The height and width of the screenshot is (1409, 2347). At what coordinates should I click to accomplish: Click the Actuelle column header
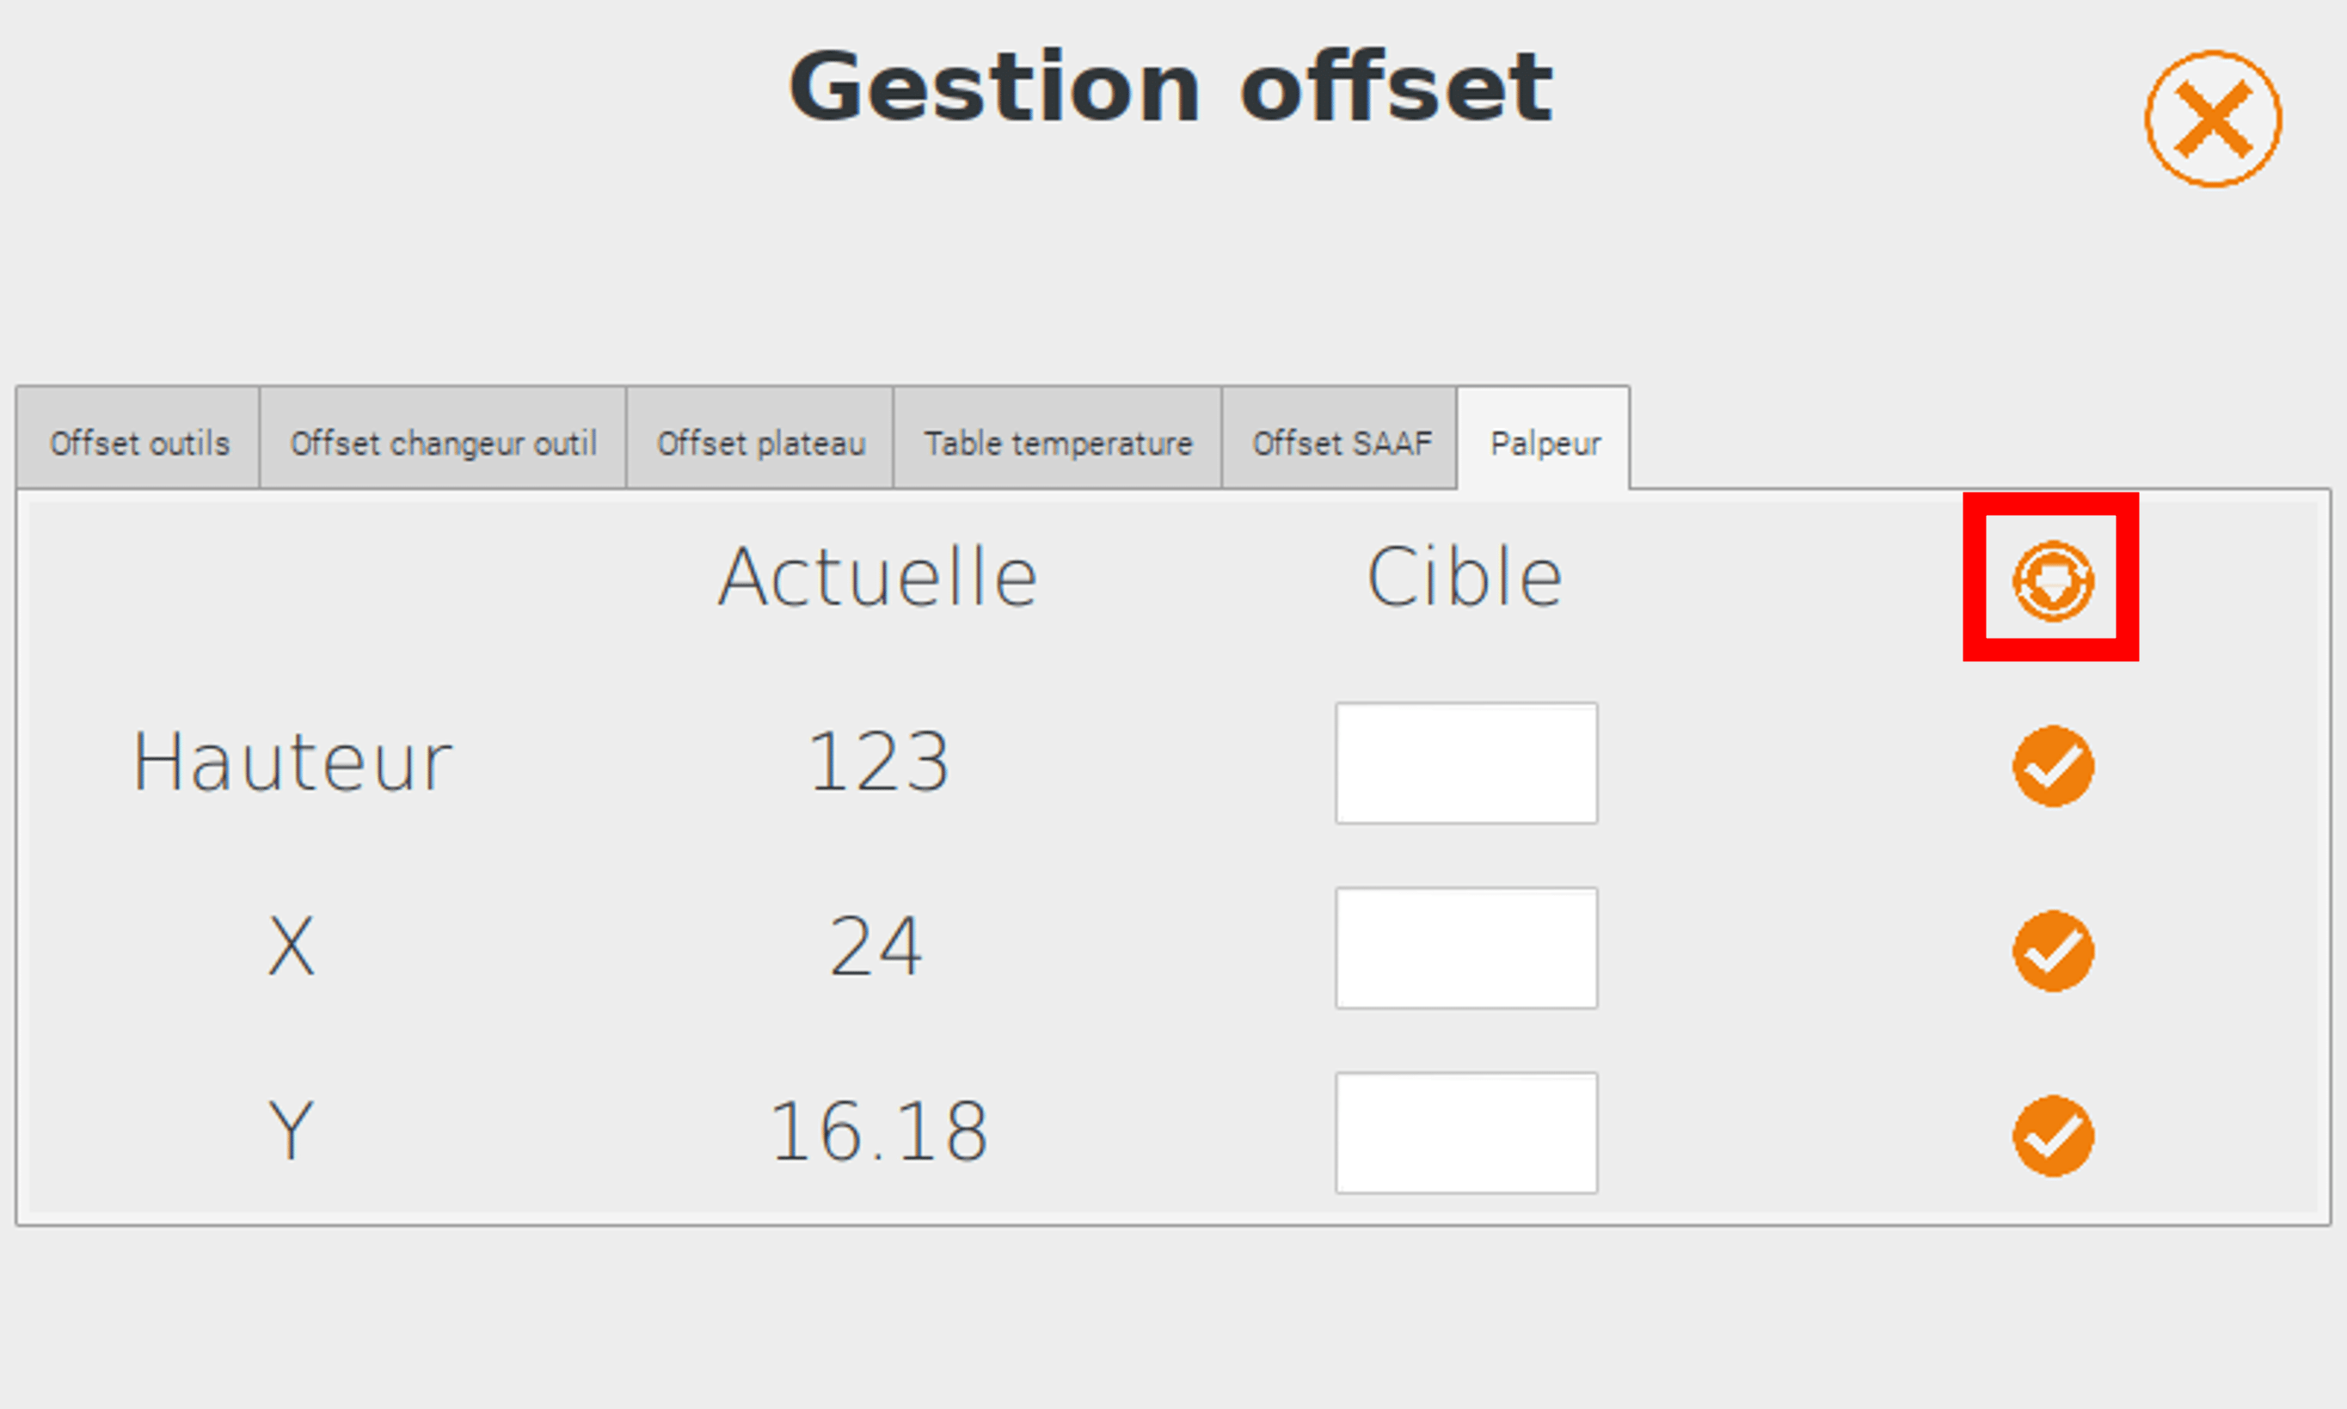[x=879, y=576]
